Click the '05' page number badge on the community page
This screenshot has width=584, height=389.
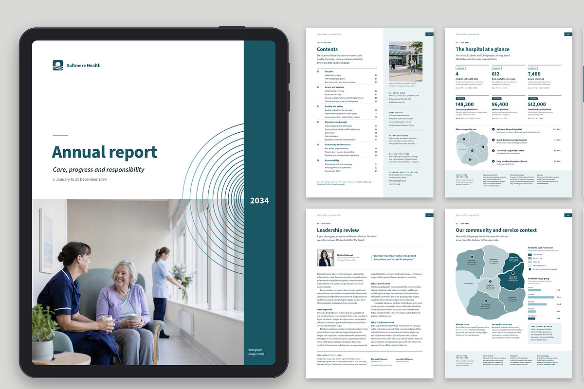click(568, 215)
